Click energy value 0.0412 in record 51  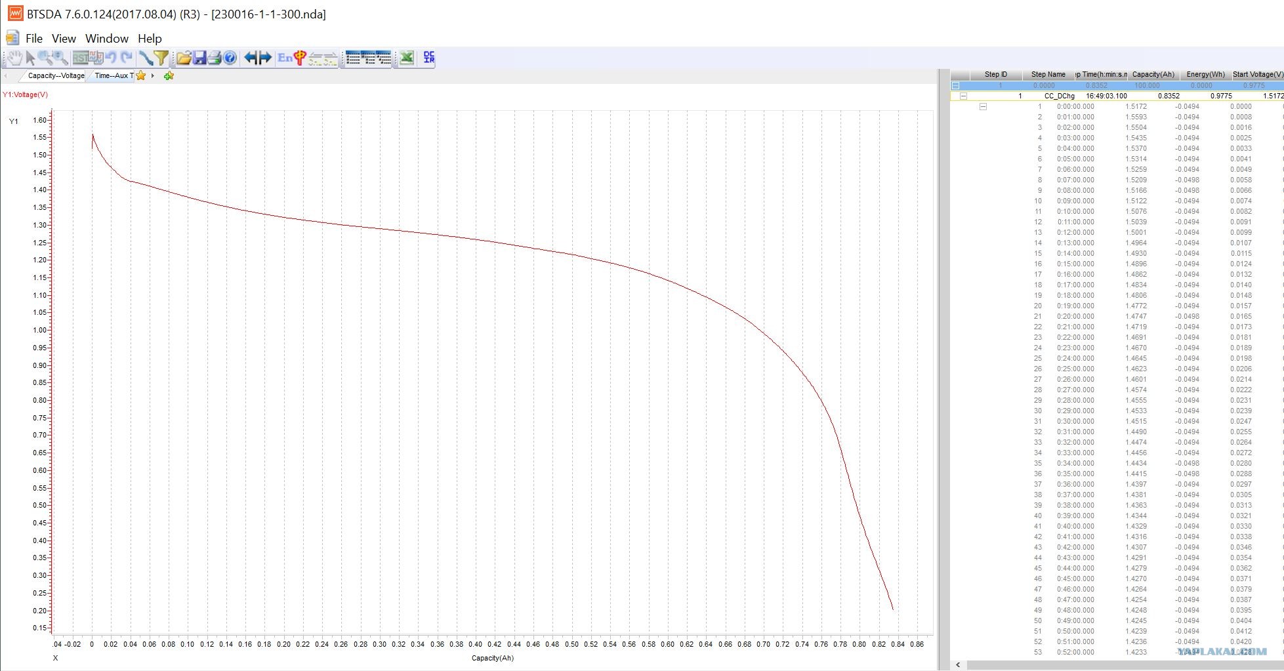1241,631
